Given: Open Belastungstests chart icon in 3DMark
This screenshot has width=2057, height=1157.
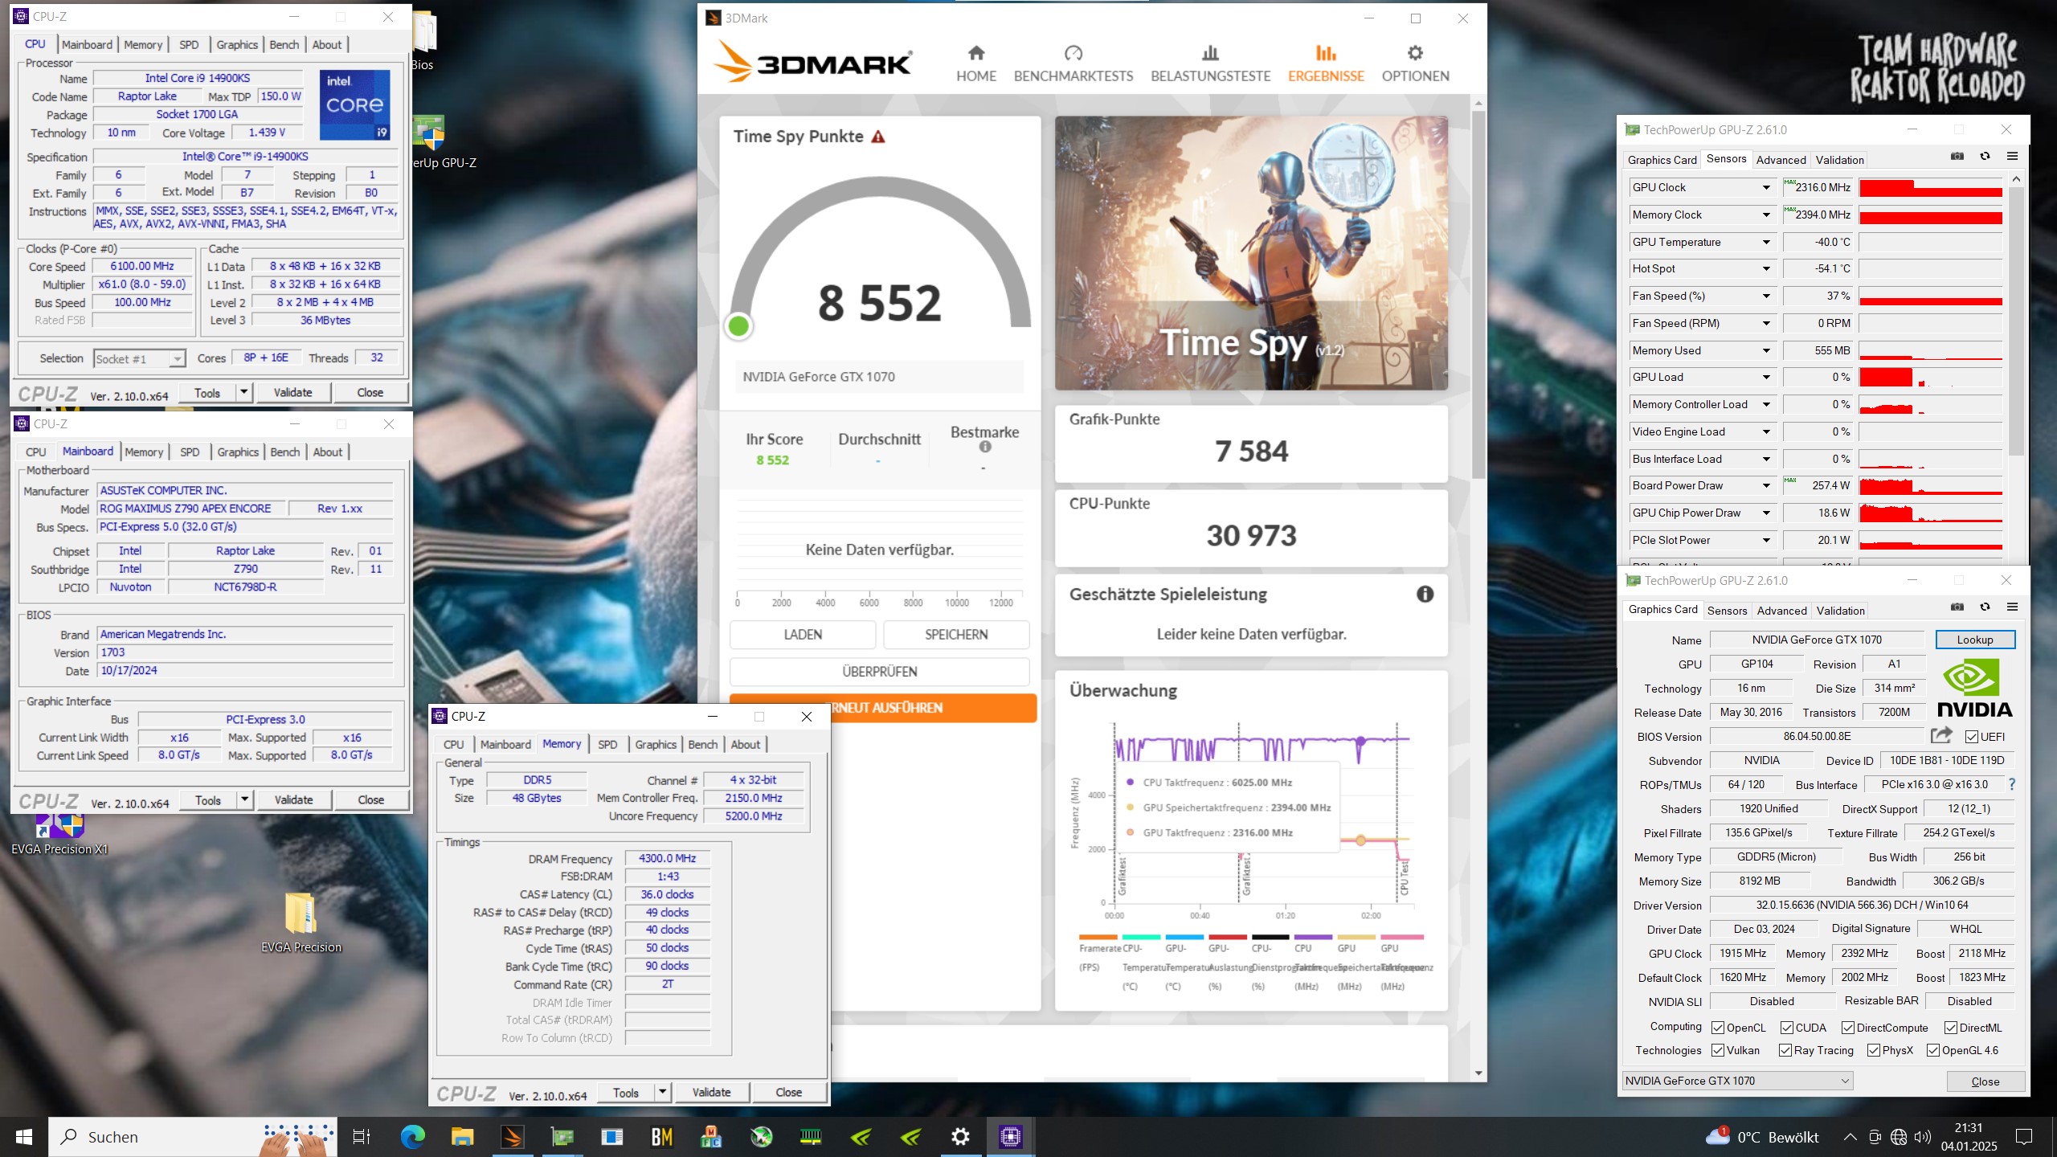Looking at the screenshot, I should click(1210, 53).
